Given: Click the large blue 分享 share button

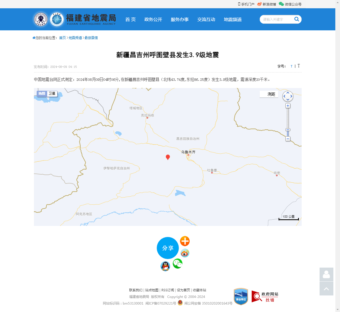Looking at the screenshot, I should click(168, 248).
